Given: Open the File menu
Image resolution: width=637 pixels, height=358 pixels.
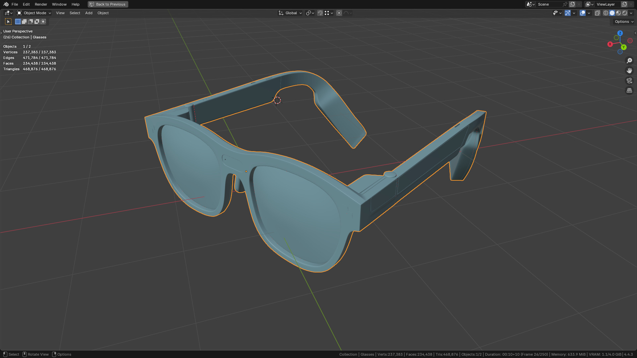Looking at the screenshot, I should (x=15, y=4).
